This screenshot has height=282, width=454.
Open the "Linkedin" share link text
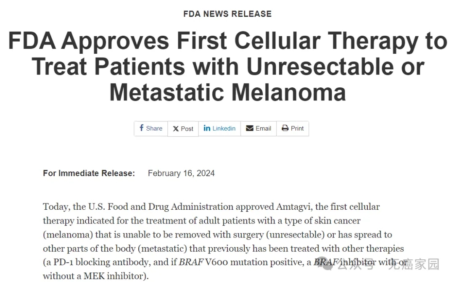coord(224,128)
